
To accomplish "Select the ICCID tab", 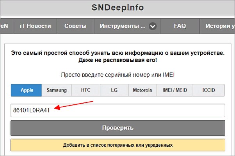I will [208, 90].
